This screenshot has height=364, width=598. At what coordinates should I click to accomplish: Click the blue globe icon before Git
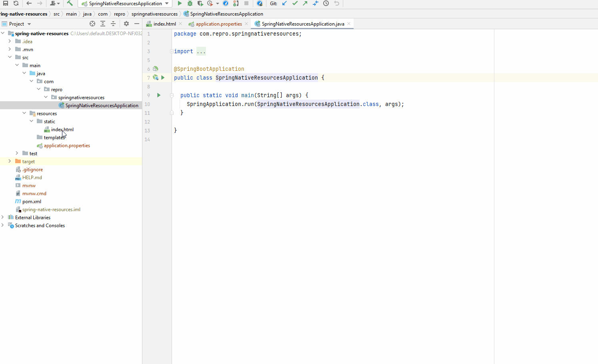(260, 3)
